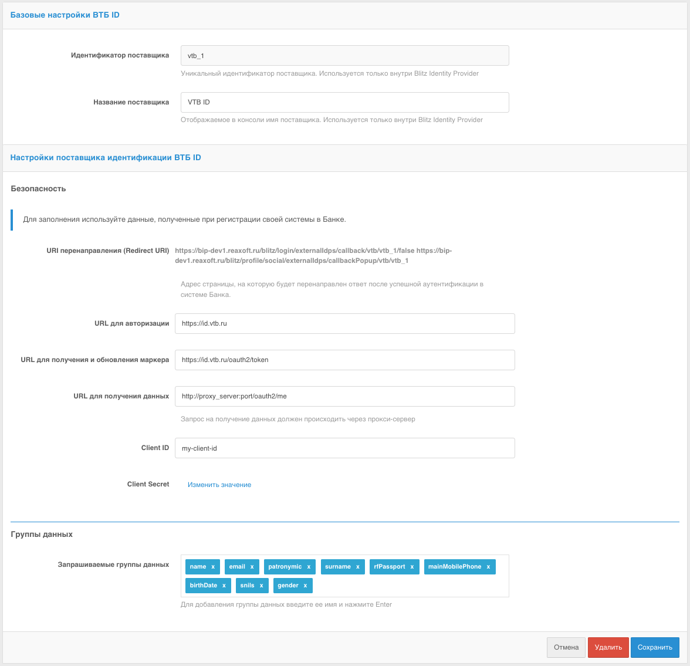Remove the gender data group tag
This screenshot has width=690, height=666.
(x=305, y=586)
